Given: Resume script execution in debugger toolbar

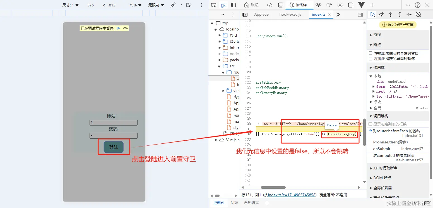Looking at the screenshot, I should click(372, 14).
